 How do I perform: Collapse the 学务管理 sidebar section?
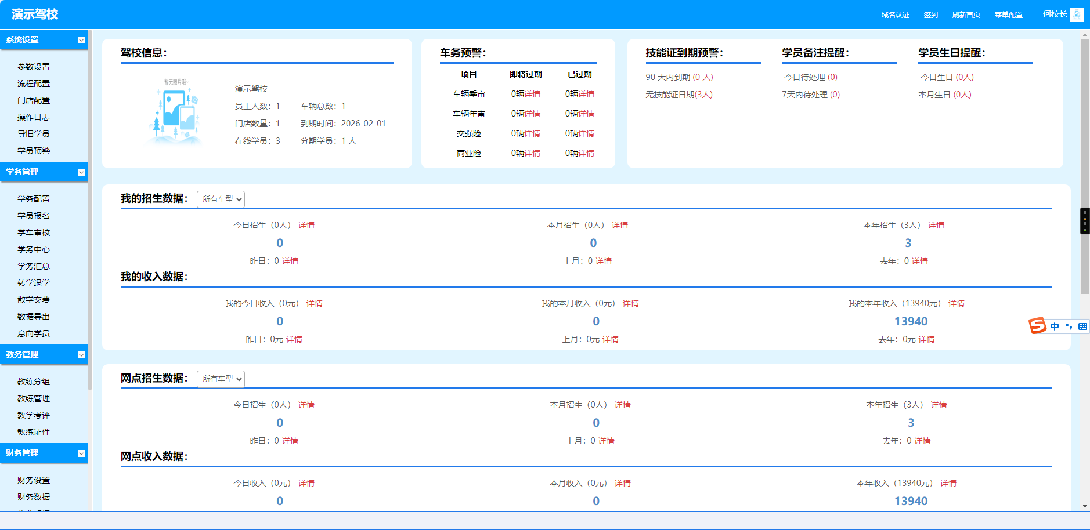click(81, 172)
